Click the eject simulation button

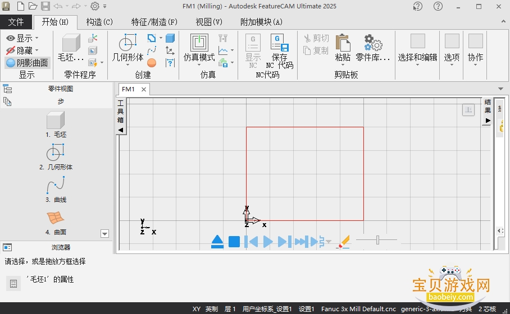click(217, 242)
